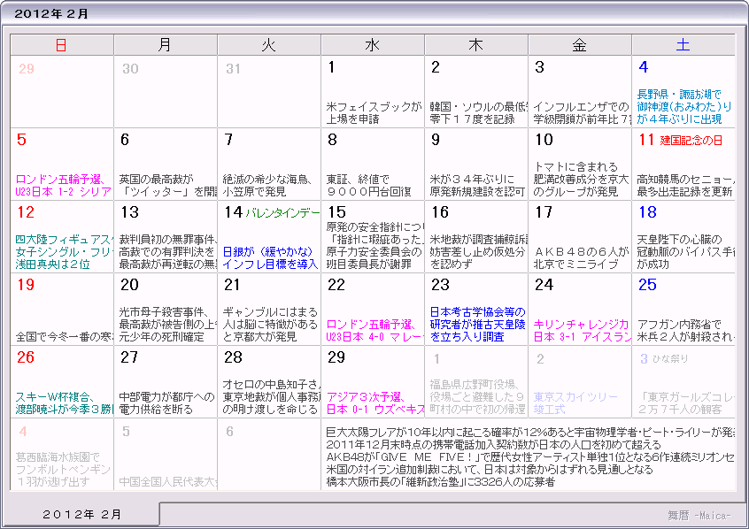The height and width of the screenshot is (529, 749).
Task: Select February 19 with 全国で今冬一番の寒 entry
Action: coord(62,310)
